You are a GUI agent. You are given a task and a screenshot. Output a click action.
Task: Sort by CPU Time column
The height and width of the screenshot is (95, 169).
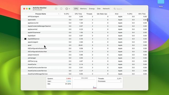[78, 14]
